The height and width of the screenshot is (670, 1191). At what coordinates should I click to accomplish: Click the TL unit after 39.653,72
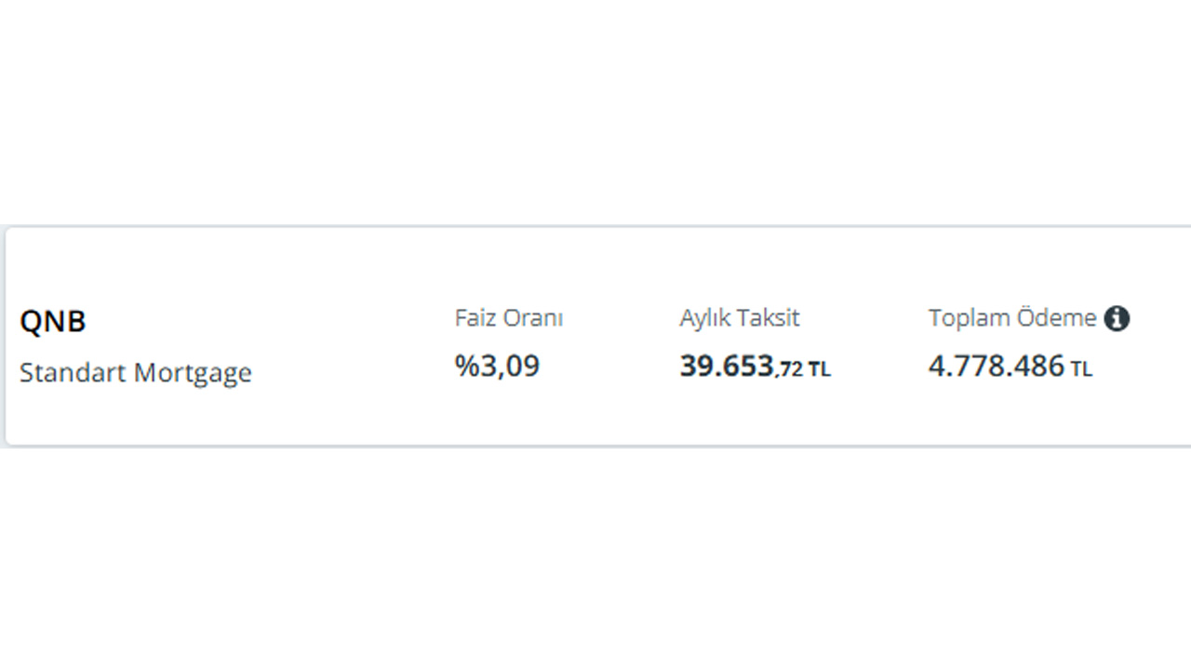click(819, 369)
